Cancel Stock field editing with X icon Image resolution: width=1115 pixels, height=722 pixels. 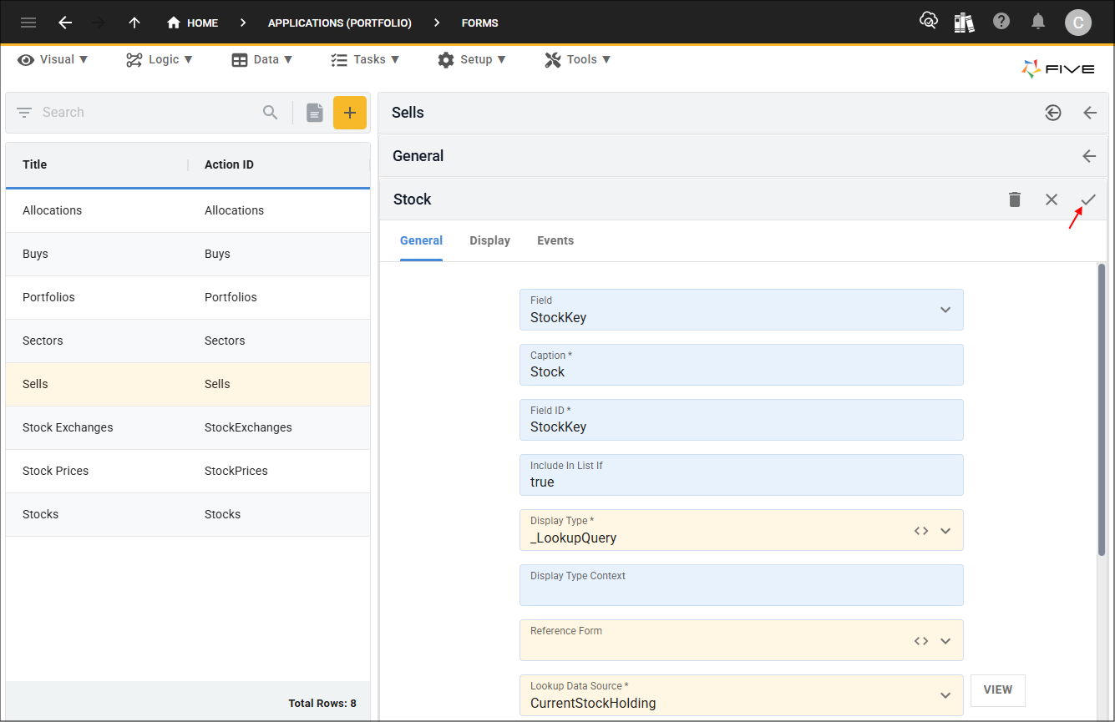[x=1052, y=199]
